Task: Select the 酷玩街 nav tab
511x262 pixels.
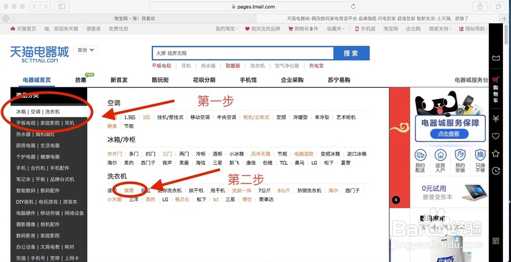Action: click(x=160, y=80)
